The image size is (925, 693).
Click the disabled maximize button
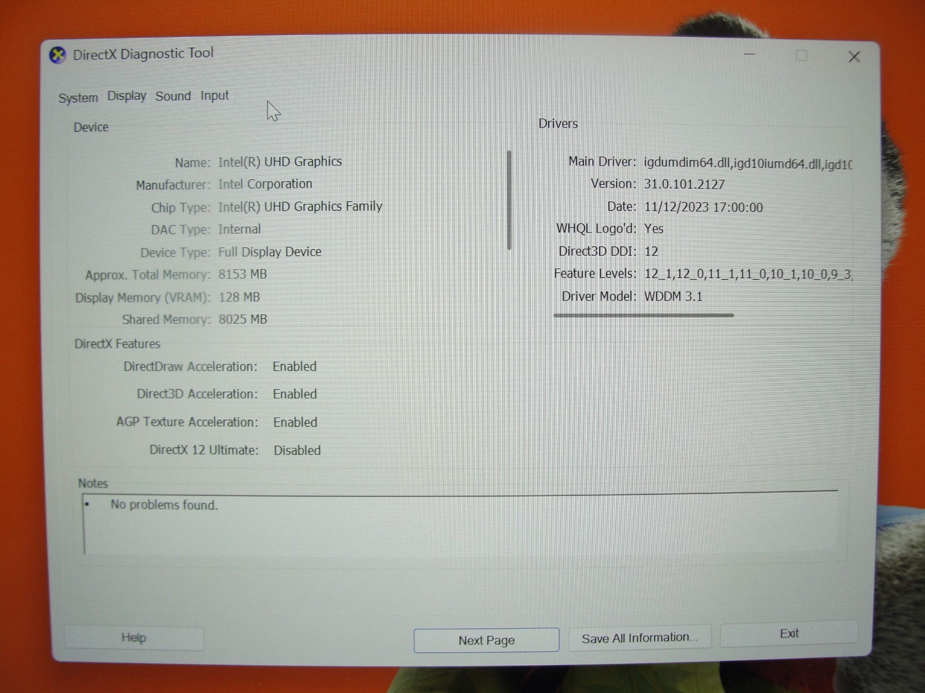coord(801,55)
